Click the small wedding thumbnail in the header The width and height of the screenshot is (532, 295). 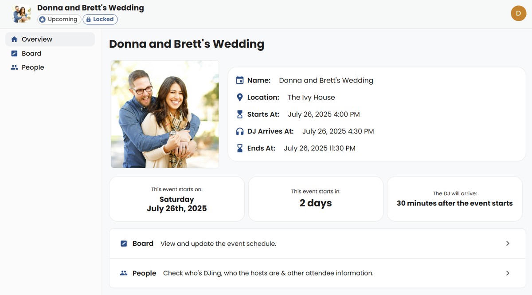[21, 14]
